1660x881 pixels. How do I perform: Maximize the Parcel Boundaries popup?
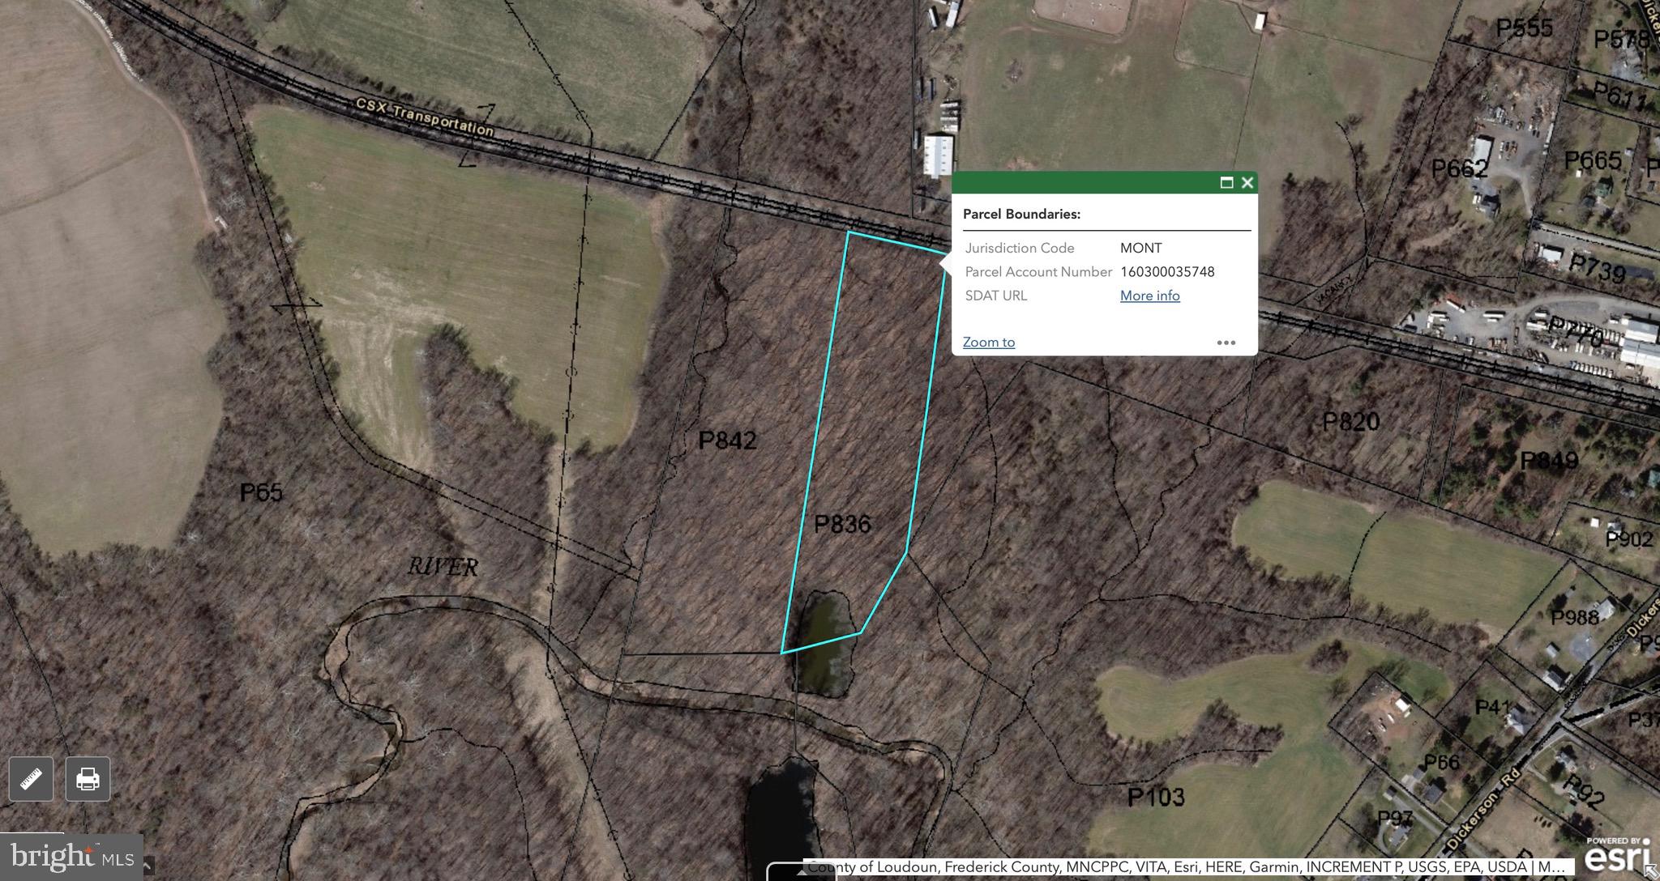tap(1226, 183)
